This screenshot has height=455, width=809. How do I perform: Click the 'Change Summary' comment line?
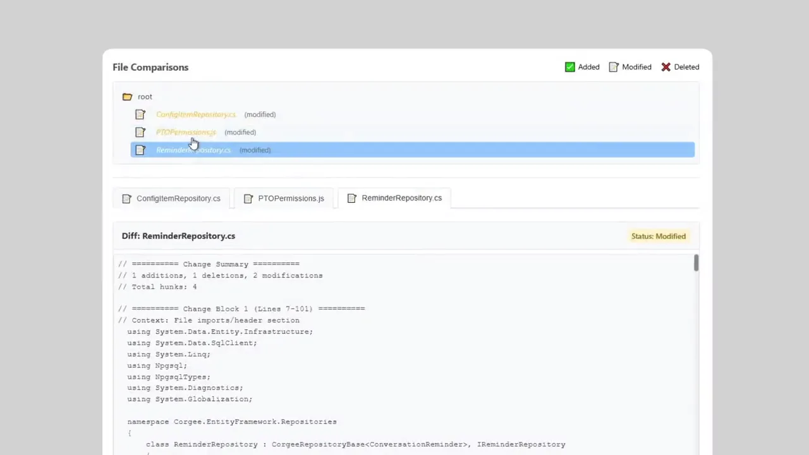(209, 264)
